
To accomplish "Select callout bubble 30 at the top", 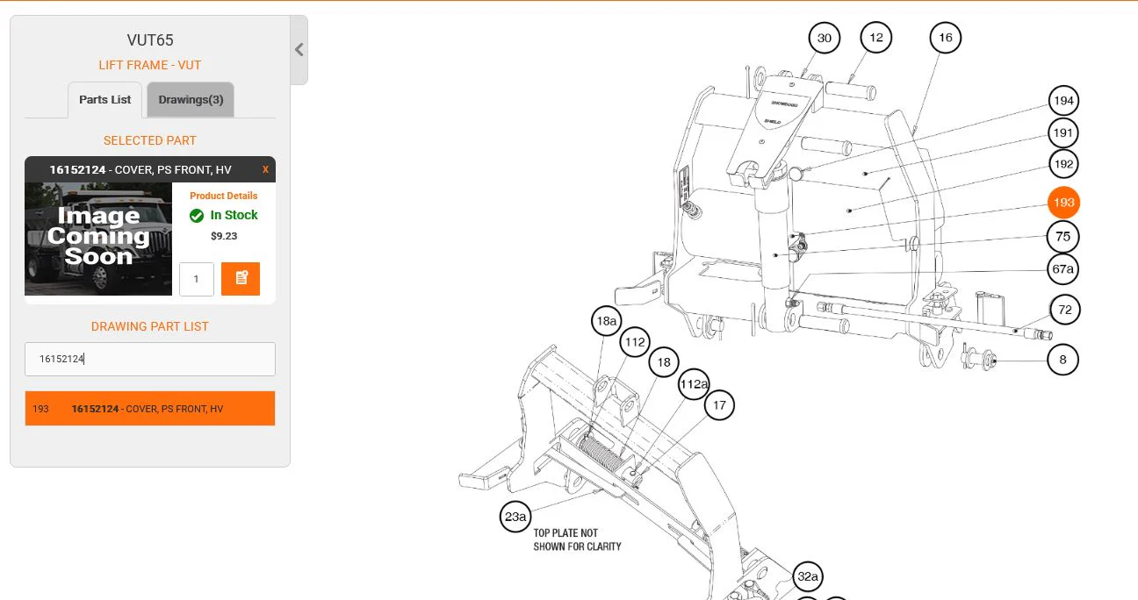I will 824,38.
